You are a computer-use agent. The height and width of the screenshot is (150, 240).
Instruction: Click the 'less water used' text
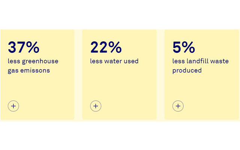tap(114, 61)
